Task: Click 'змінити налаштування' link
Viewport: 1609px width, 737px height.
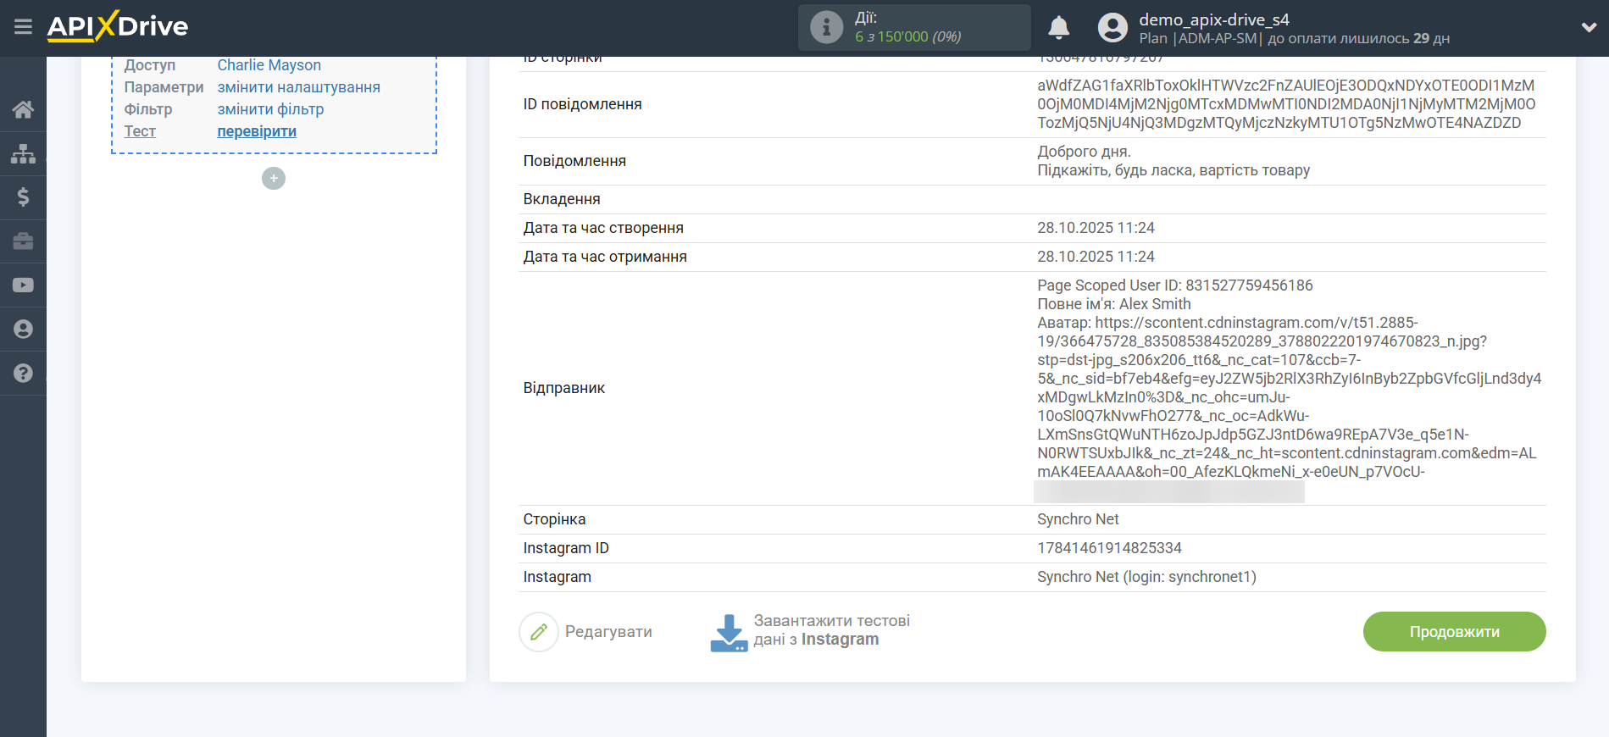Action: point(298,87)
